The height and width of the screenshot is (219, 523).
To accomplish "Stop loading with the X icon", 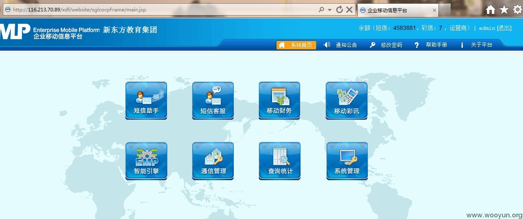I will pyautogui.click(x=349, y=9).
